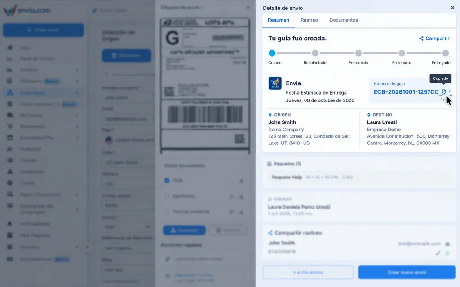Image resolution: width=460 pixels, height=287 pixels.
Task: Click the envia.com logo in the sidebar
Action: click(x=27, y=11)
